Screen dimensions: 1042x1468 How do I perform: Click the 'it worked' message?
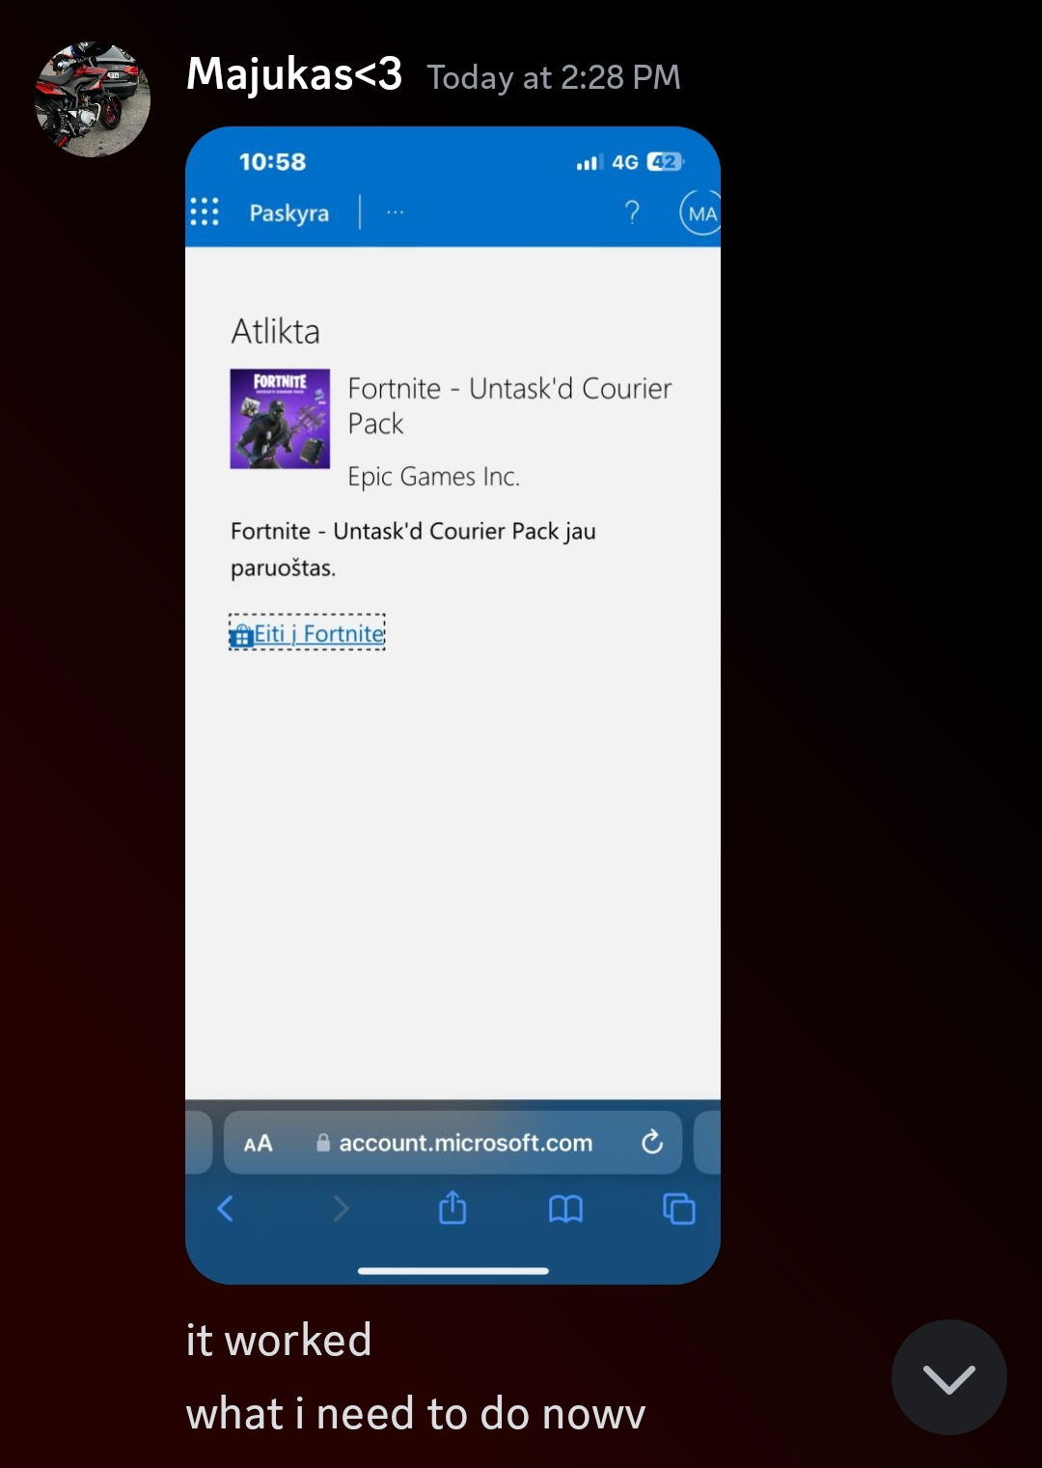pyautogui.click(x=279, y=1340)
